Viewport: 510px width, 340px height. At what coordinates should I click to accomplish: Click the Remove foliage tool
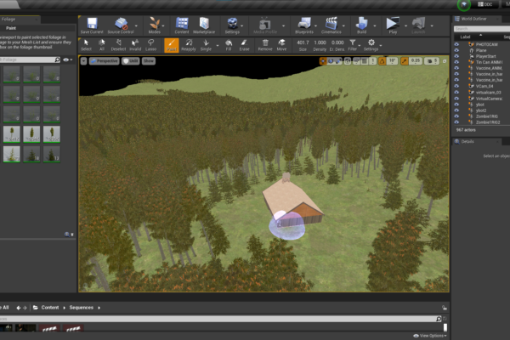coord(265,45)
